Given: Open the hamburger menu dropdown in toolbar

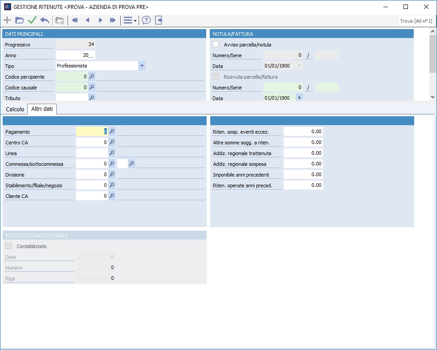Looking at the screenshot, I should coord(130,21).
